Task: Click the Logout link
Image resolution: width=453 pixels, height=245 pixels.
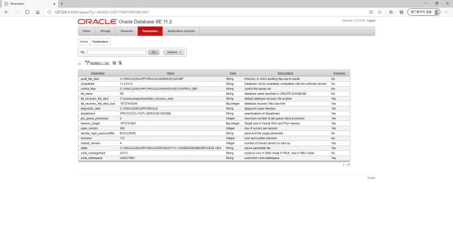Action: (x=371, y=20)
